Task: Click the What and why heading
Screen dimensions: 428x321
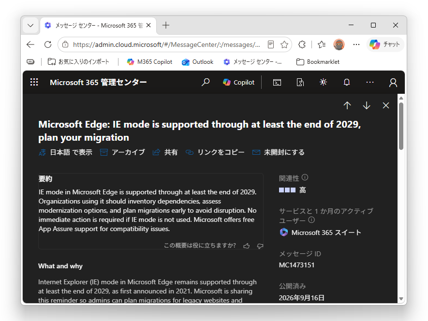Action: (x=60, y=266)
